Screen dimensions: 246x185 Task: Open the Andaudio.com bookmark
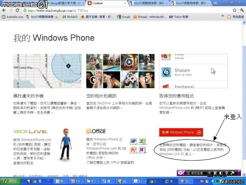(x=12, y=17)
